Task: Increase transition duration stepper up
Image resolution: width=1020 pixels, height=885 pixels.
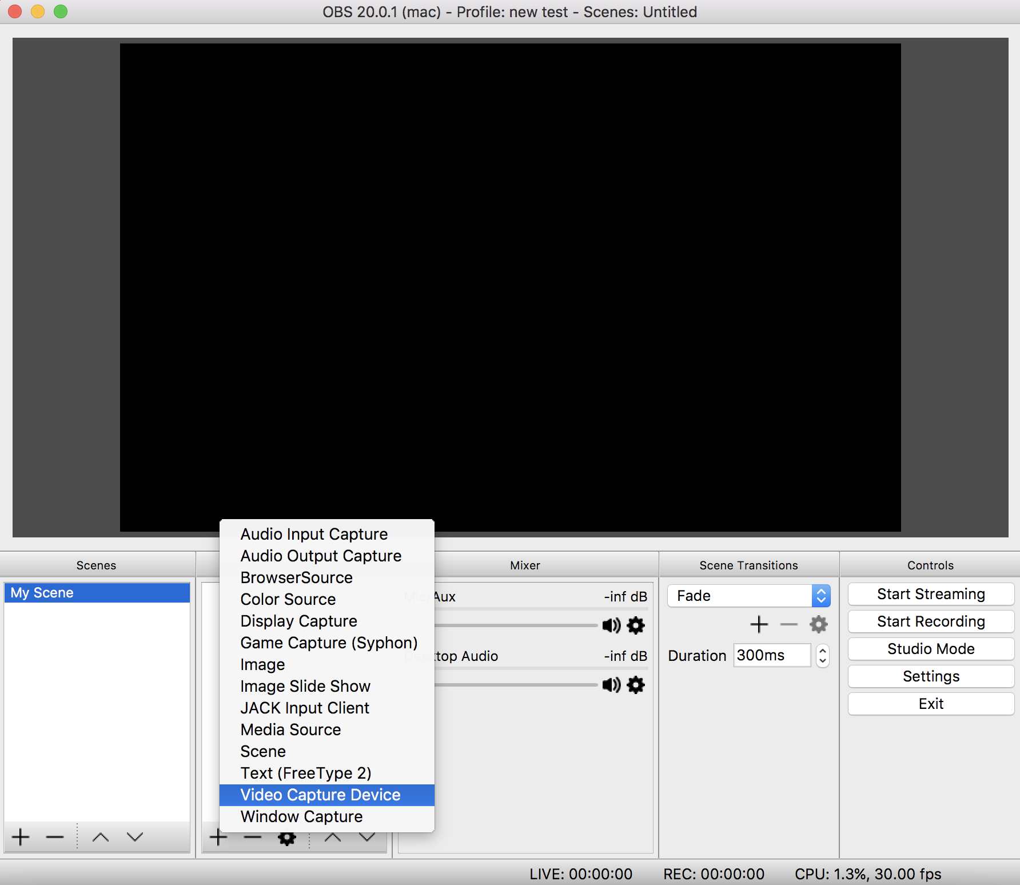Action: coord(823,650)
